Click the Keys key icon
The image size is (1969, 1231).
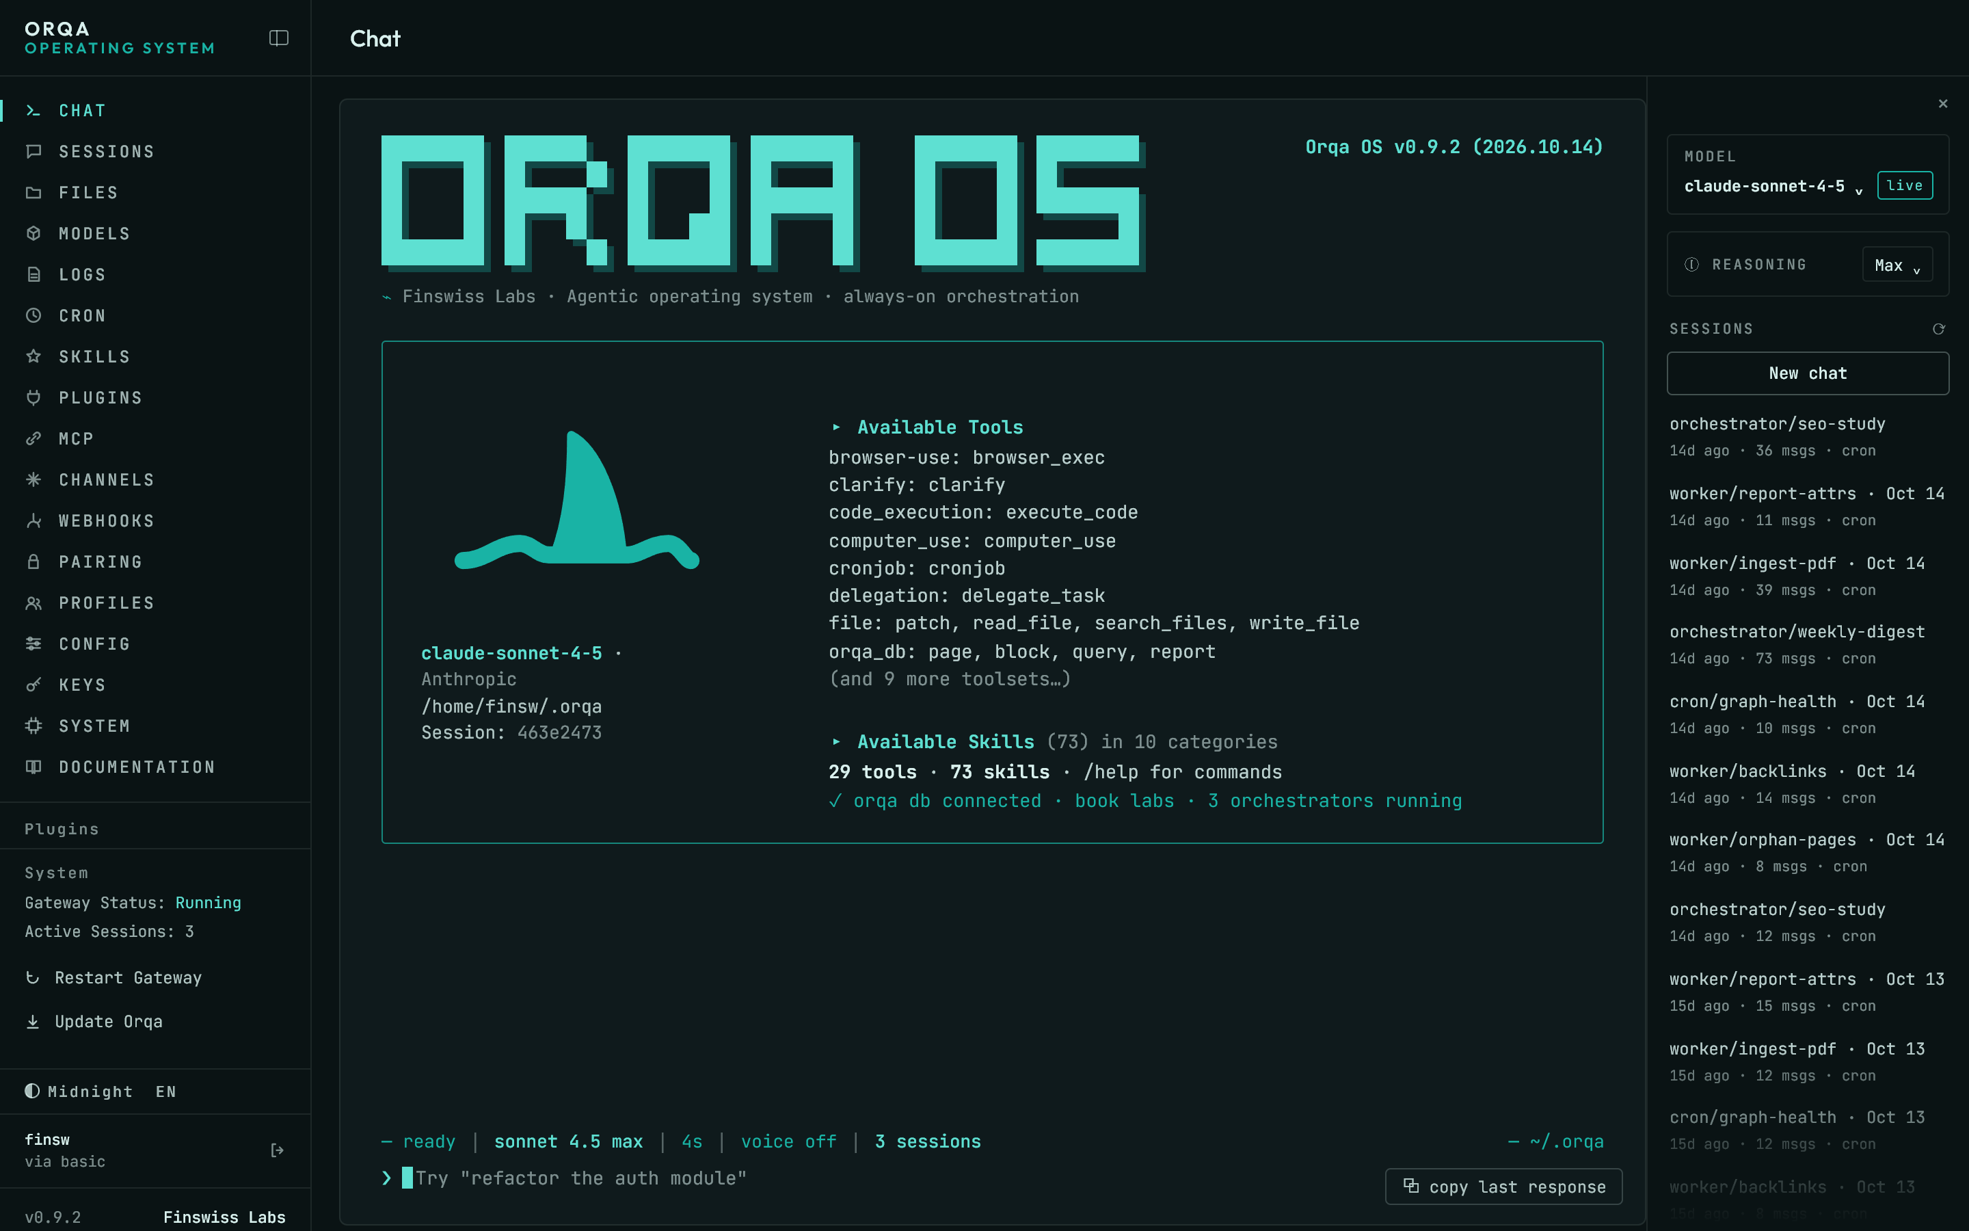34,685
